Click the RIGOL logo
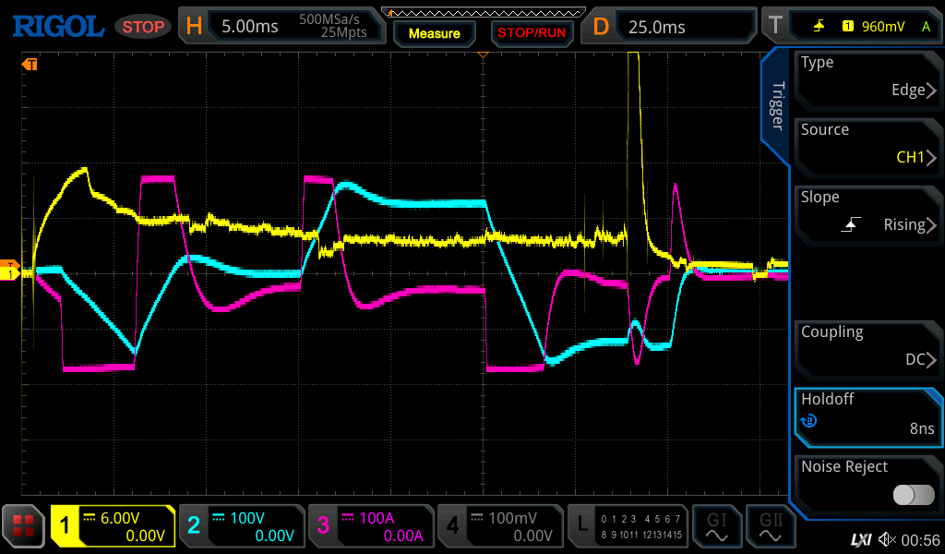Viewport: 945px width, 554px height. 57,27
